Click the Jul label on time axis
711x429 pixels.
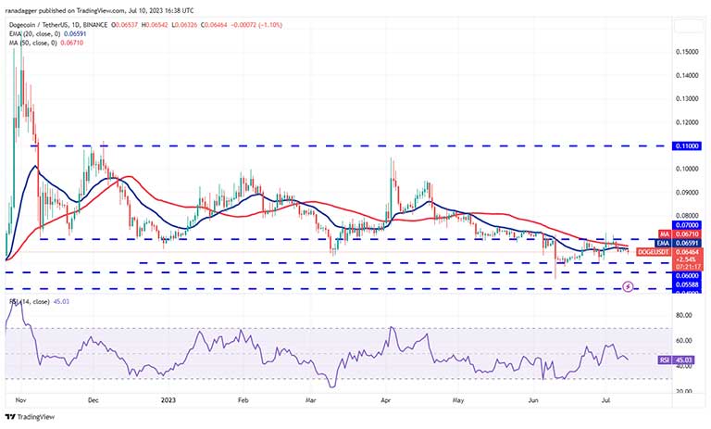(605, 400)
